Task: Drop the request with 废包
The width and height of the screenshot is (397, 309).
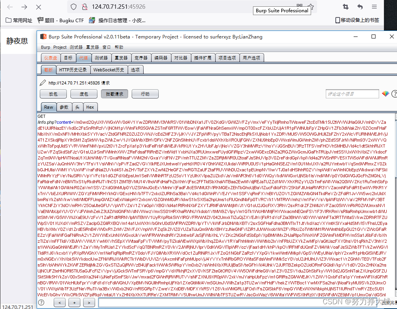Action: click(84, 94)
